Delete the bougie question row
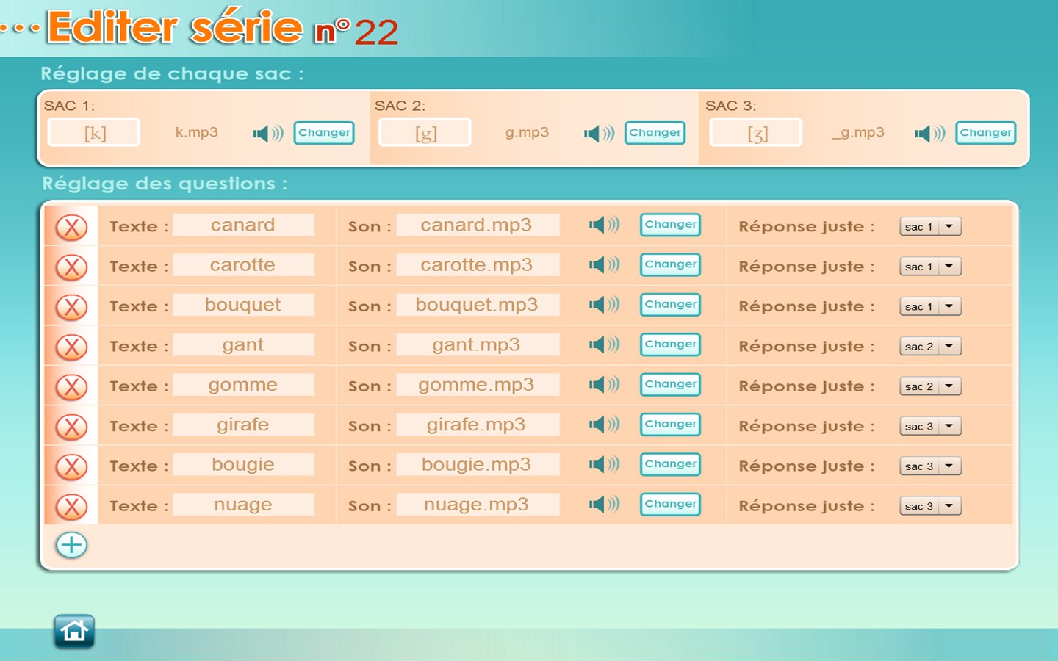Screen dimensions: 1058x661 pos(72,466)
